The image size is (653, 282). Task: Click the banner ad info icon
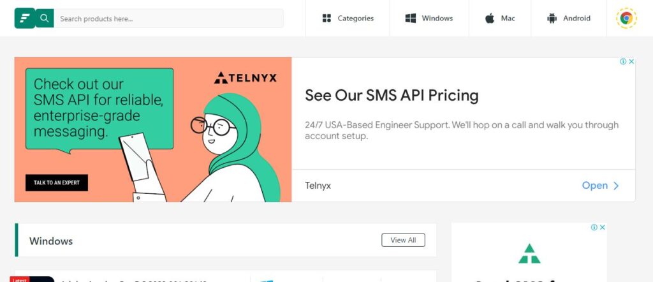[623, 62]
